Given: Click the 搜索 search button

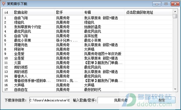Looking at the screenshot, I should point(162,100).
